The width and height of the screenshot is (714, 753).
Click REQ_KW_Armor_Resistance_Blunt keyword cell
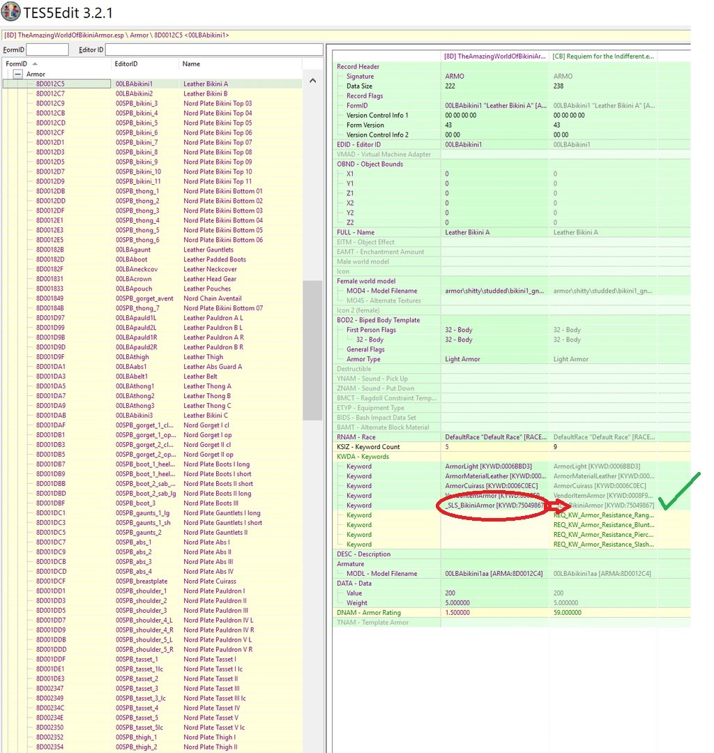[x=604, y=525]
